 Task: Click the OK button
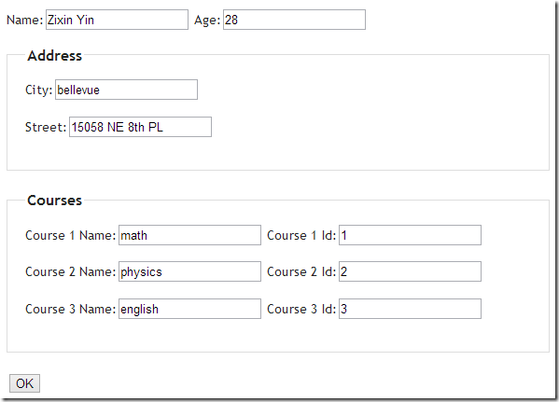(x=24, y=383)
